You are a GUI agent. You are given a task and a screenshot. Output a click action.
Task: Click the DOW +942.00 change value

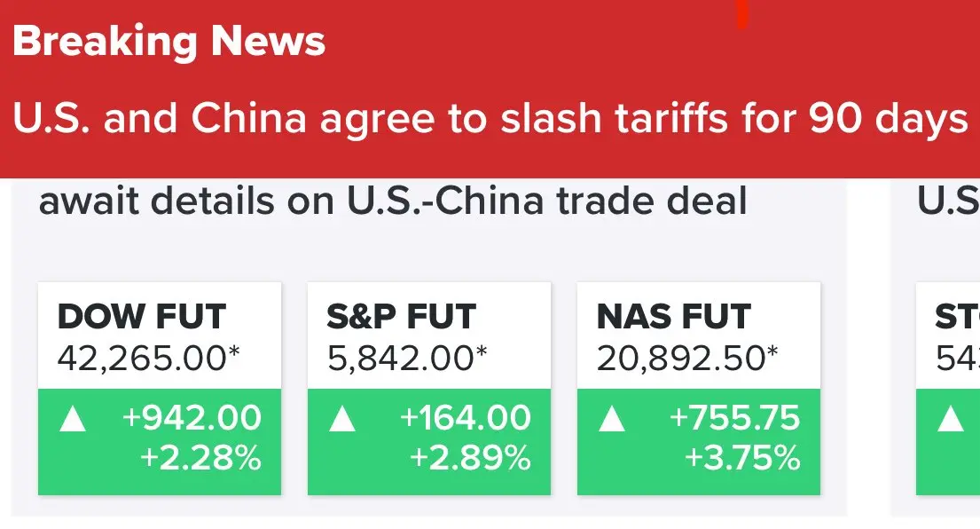pos(192,418)
